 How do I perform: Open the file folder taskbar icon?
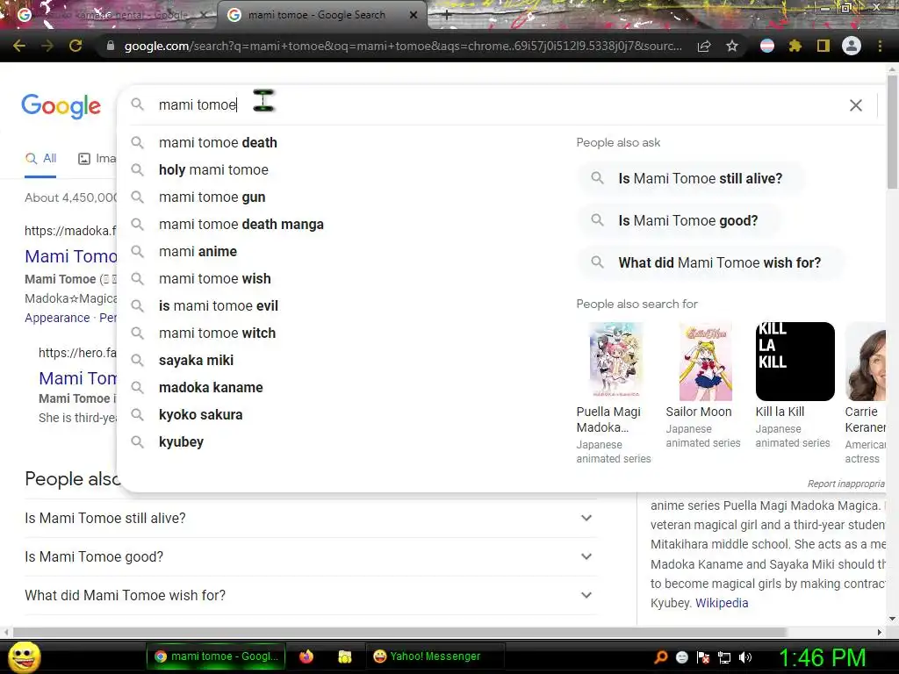coord(344,656)
